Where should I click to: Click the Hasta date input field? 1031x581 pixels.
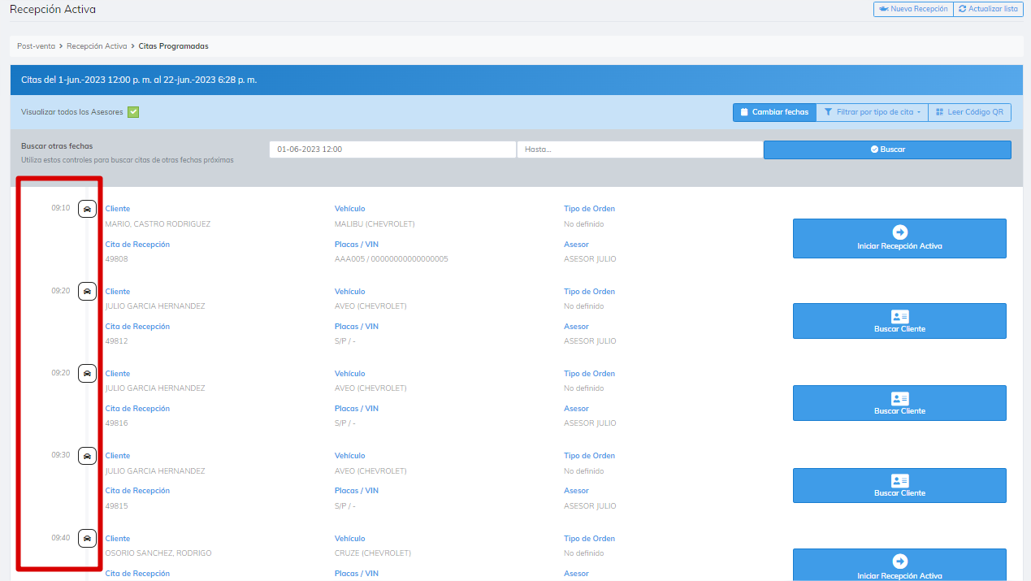tap(639, 150)
